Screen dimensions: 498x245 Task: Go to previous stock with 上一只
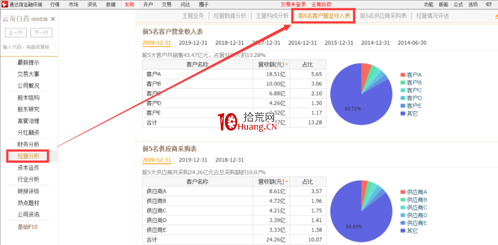click(16, 33)
